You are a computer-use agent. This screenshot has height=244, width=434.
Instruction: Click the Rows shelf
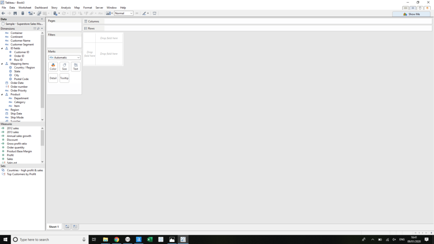click(x=257, y=28)
